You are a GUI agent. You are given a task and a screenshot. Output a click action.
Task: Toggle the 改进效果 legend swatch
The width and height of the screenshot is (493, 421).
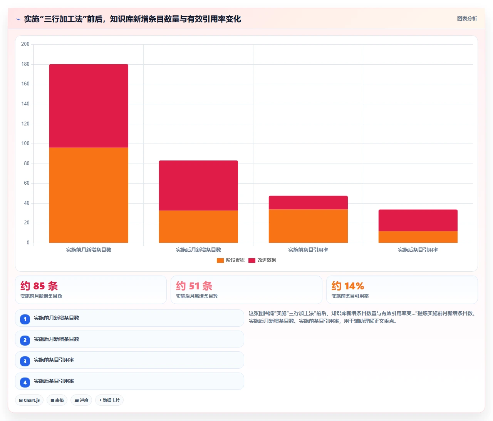tap(252, 261)
